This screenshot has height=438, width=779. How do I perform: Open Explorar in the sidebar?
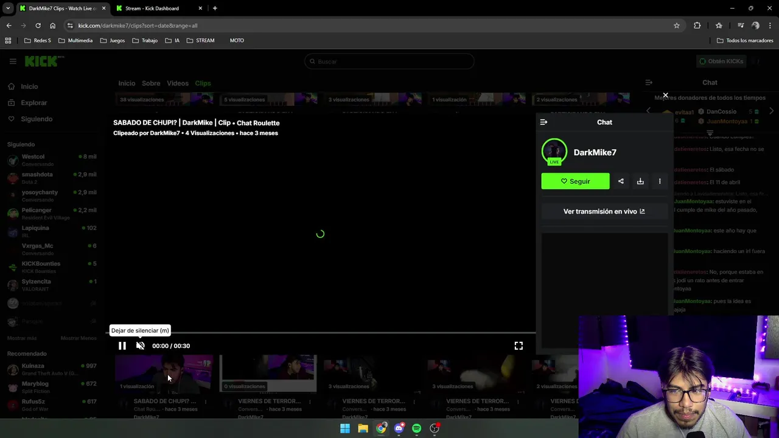(34, 103)
